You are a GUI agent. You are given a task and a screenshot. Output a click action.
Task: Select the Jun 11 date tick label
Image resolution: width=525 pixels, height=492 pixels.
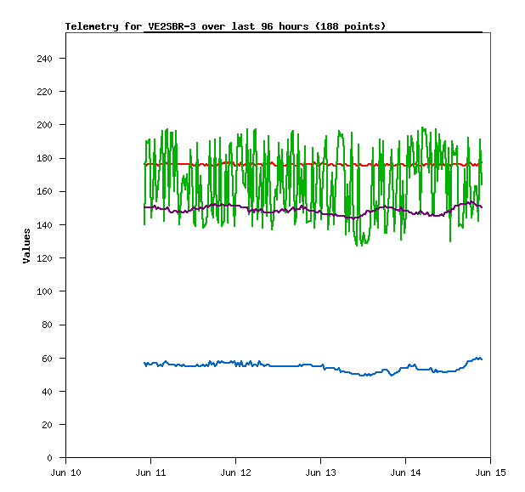click(x=151, y=472)
